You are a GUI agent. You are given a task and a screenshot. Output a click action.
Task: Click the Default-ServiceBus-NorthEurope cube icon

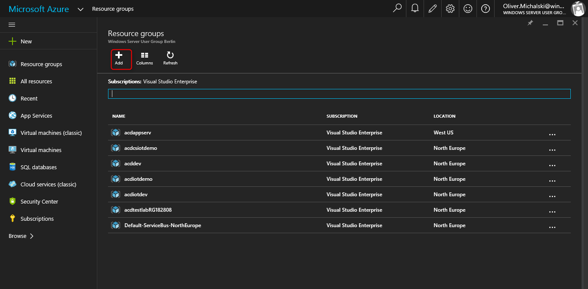point(115,225)
